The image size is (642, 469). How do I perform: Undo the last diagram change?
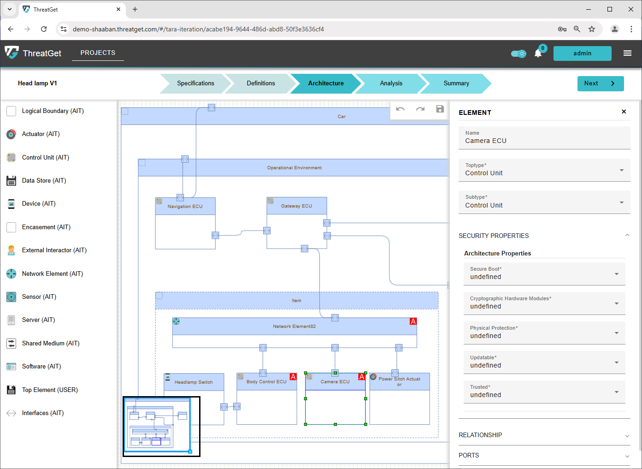[x=400, y=109]
